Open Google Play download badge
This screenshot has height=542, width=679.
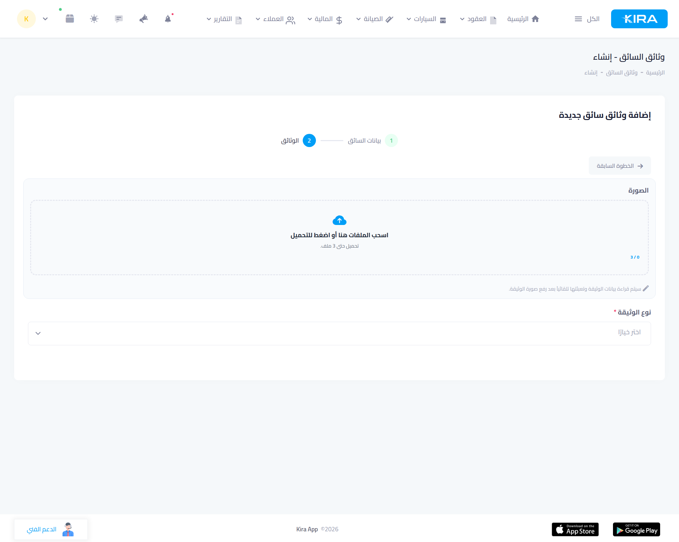[636, 529]
